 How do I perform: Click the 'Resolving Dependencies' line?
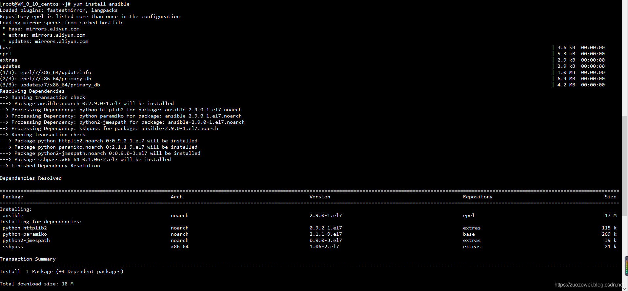point(32,91)
